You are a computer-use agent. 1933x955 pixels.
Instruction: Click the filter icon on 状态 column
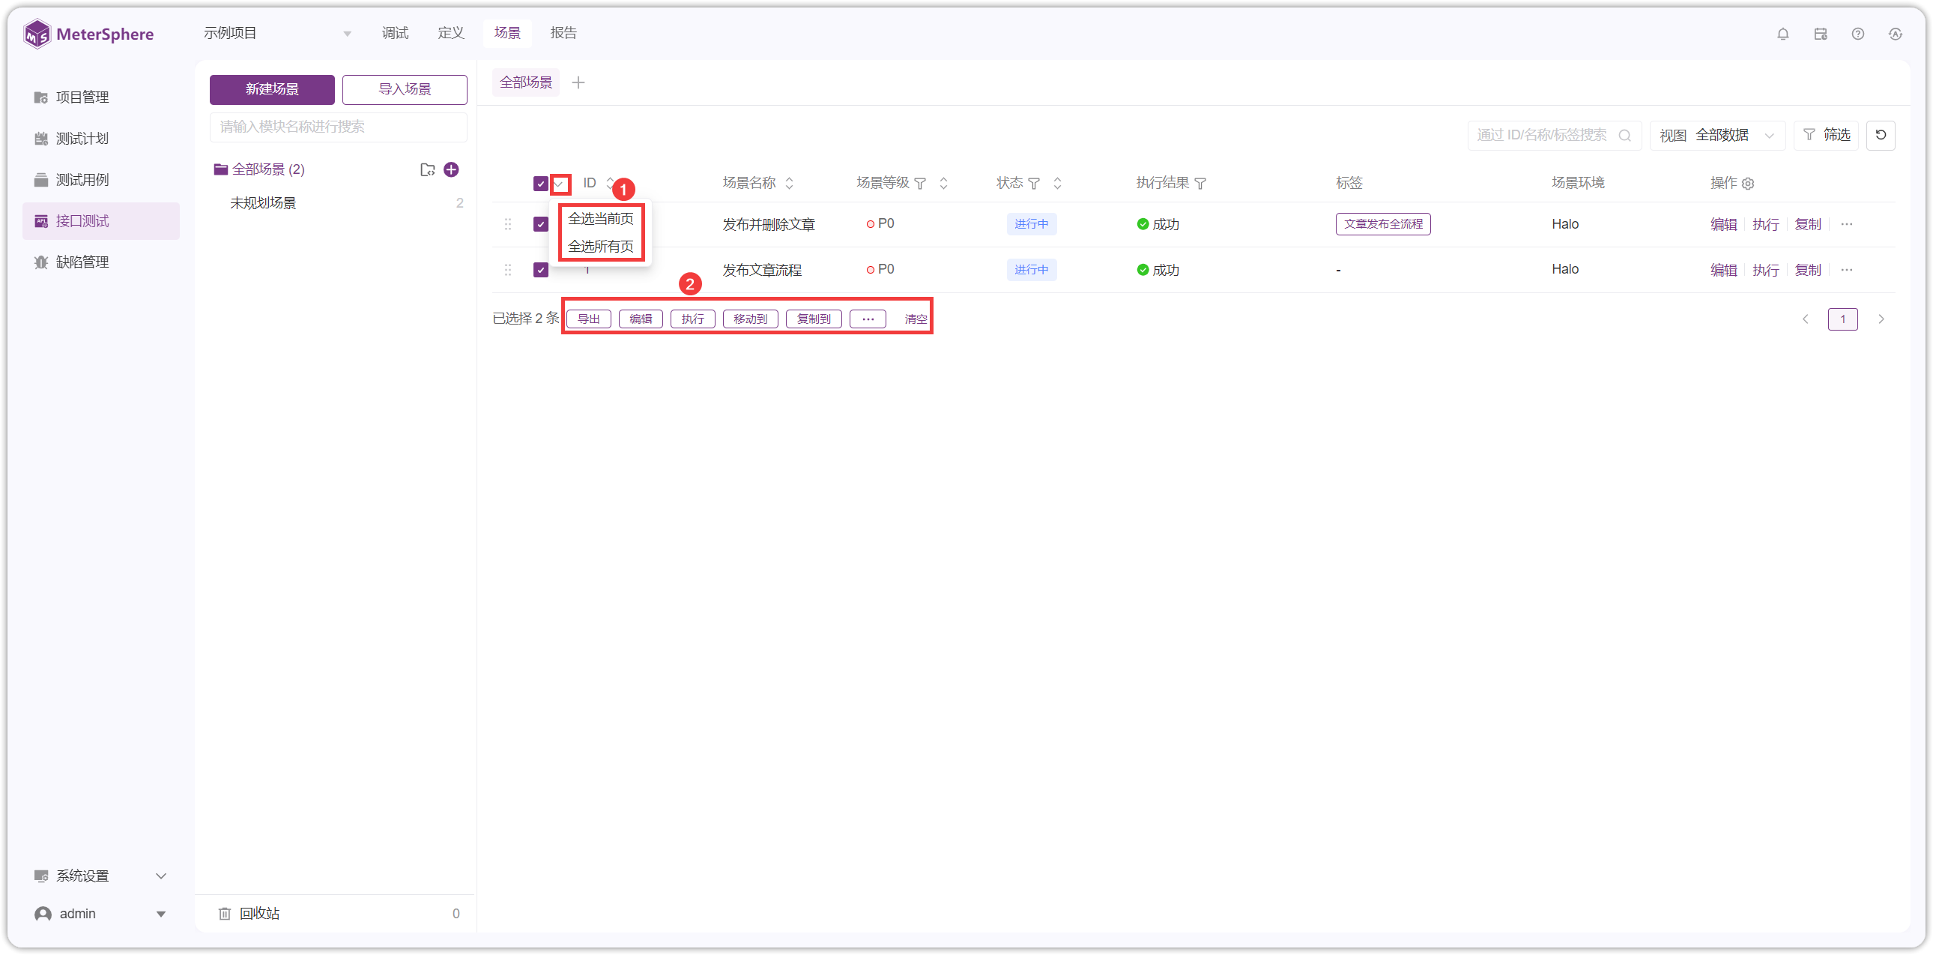click(x=1034, y=183)
